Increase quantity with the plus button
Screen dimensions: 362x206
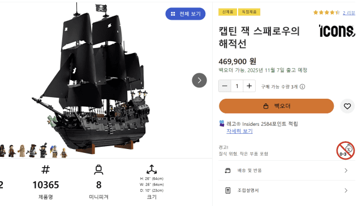[249, 86]
